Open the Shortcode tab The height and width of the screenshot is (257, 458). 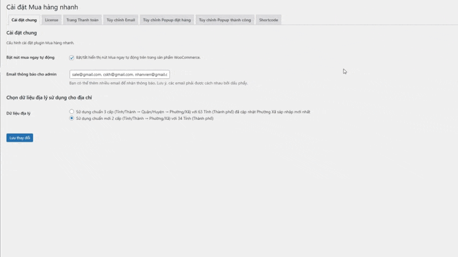pos(269,20)
